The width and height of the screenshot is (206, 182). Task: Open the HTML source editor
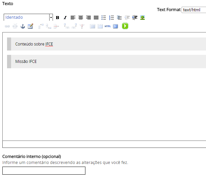click(108, 26)
